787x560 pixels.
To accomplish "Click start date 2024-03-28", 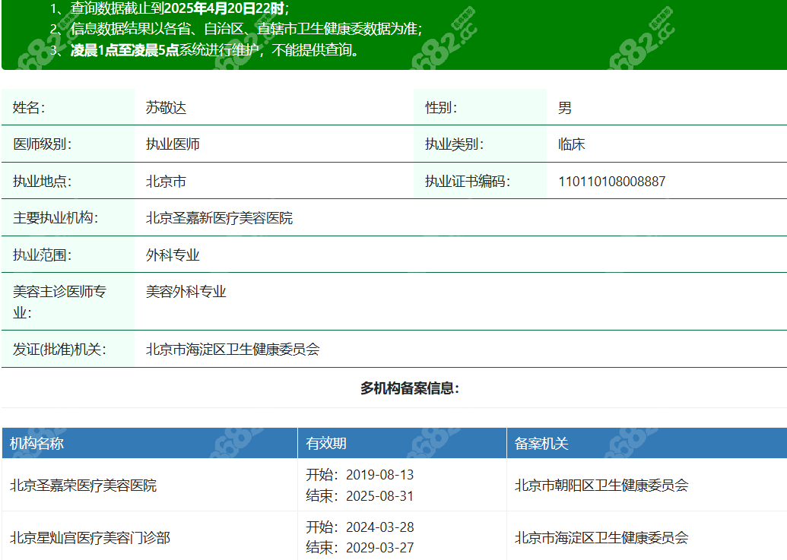I will 379,527.
